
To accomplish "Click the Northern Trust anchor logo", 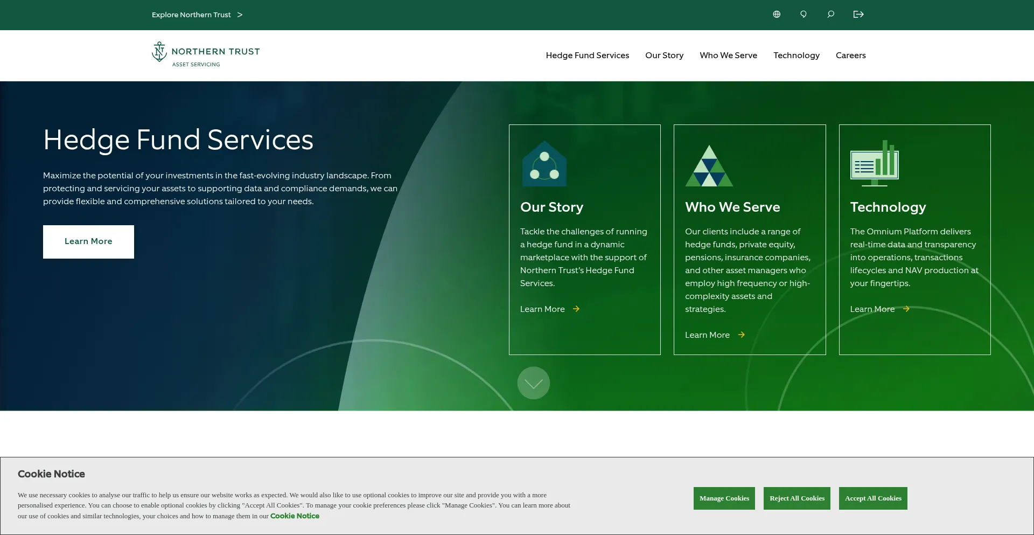I will point(159,52).
